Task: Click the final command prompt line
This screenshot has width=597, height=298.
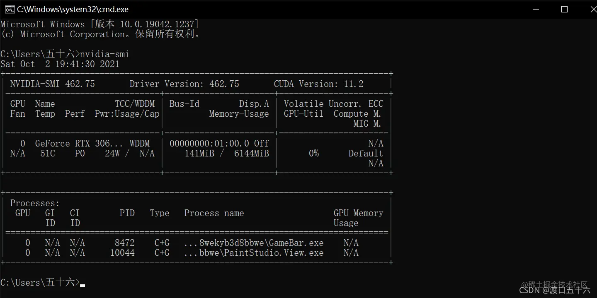Action: [x=43, y=283]
